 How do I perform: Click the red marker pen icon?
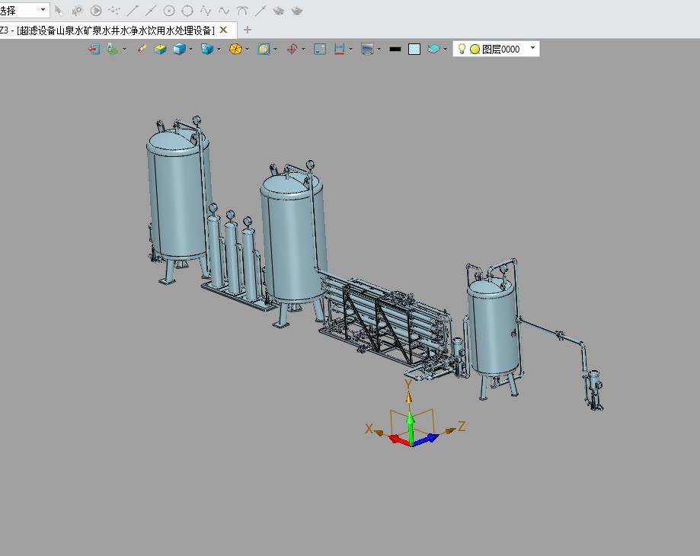[x=142, y=49]
